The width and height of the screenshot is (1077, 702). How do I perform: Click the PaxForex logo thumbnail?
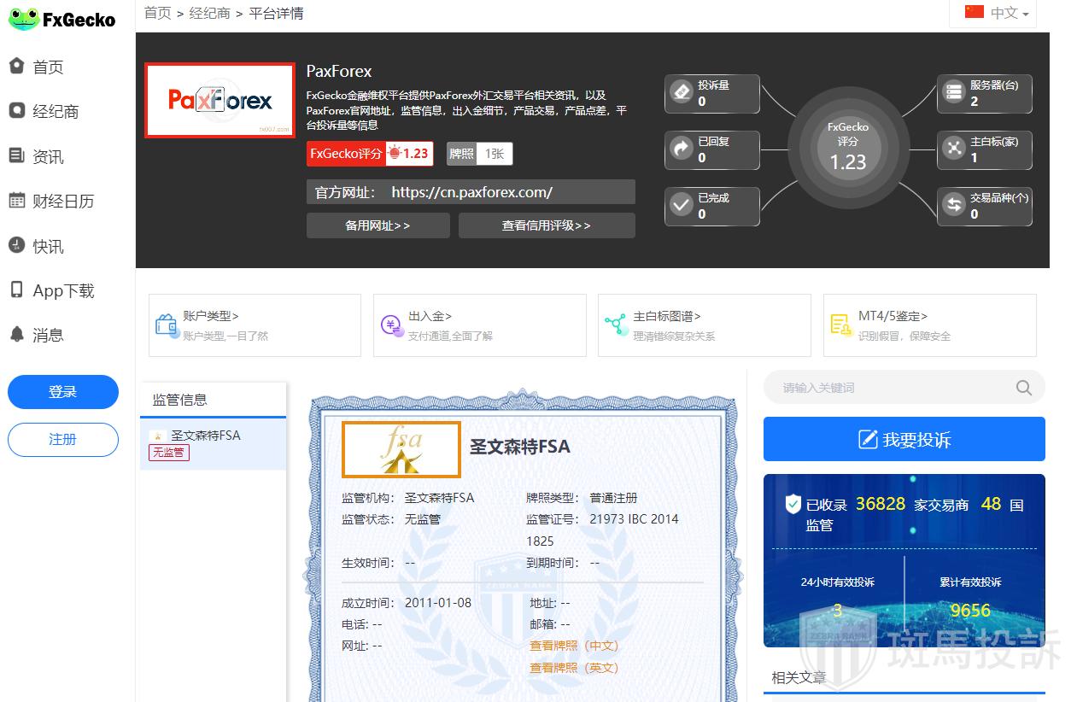tap(219, 100)
